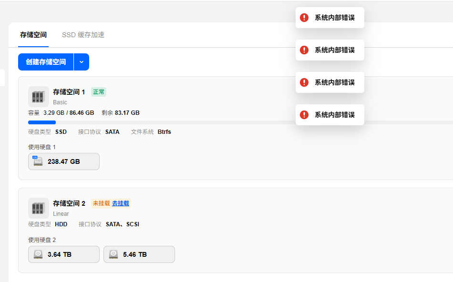Click the capacity usage bar of Storage Space 1

coord(240,122)
